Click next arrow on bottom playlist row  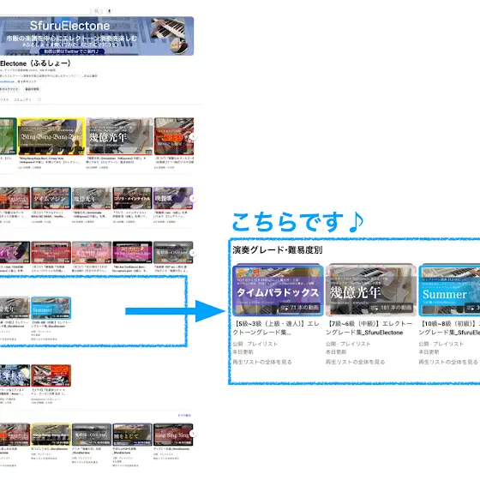[x=193, y=434]
